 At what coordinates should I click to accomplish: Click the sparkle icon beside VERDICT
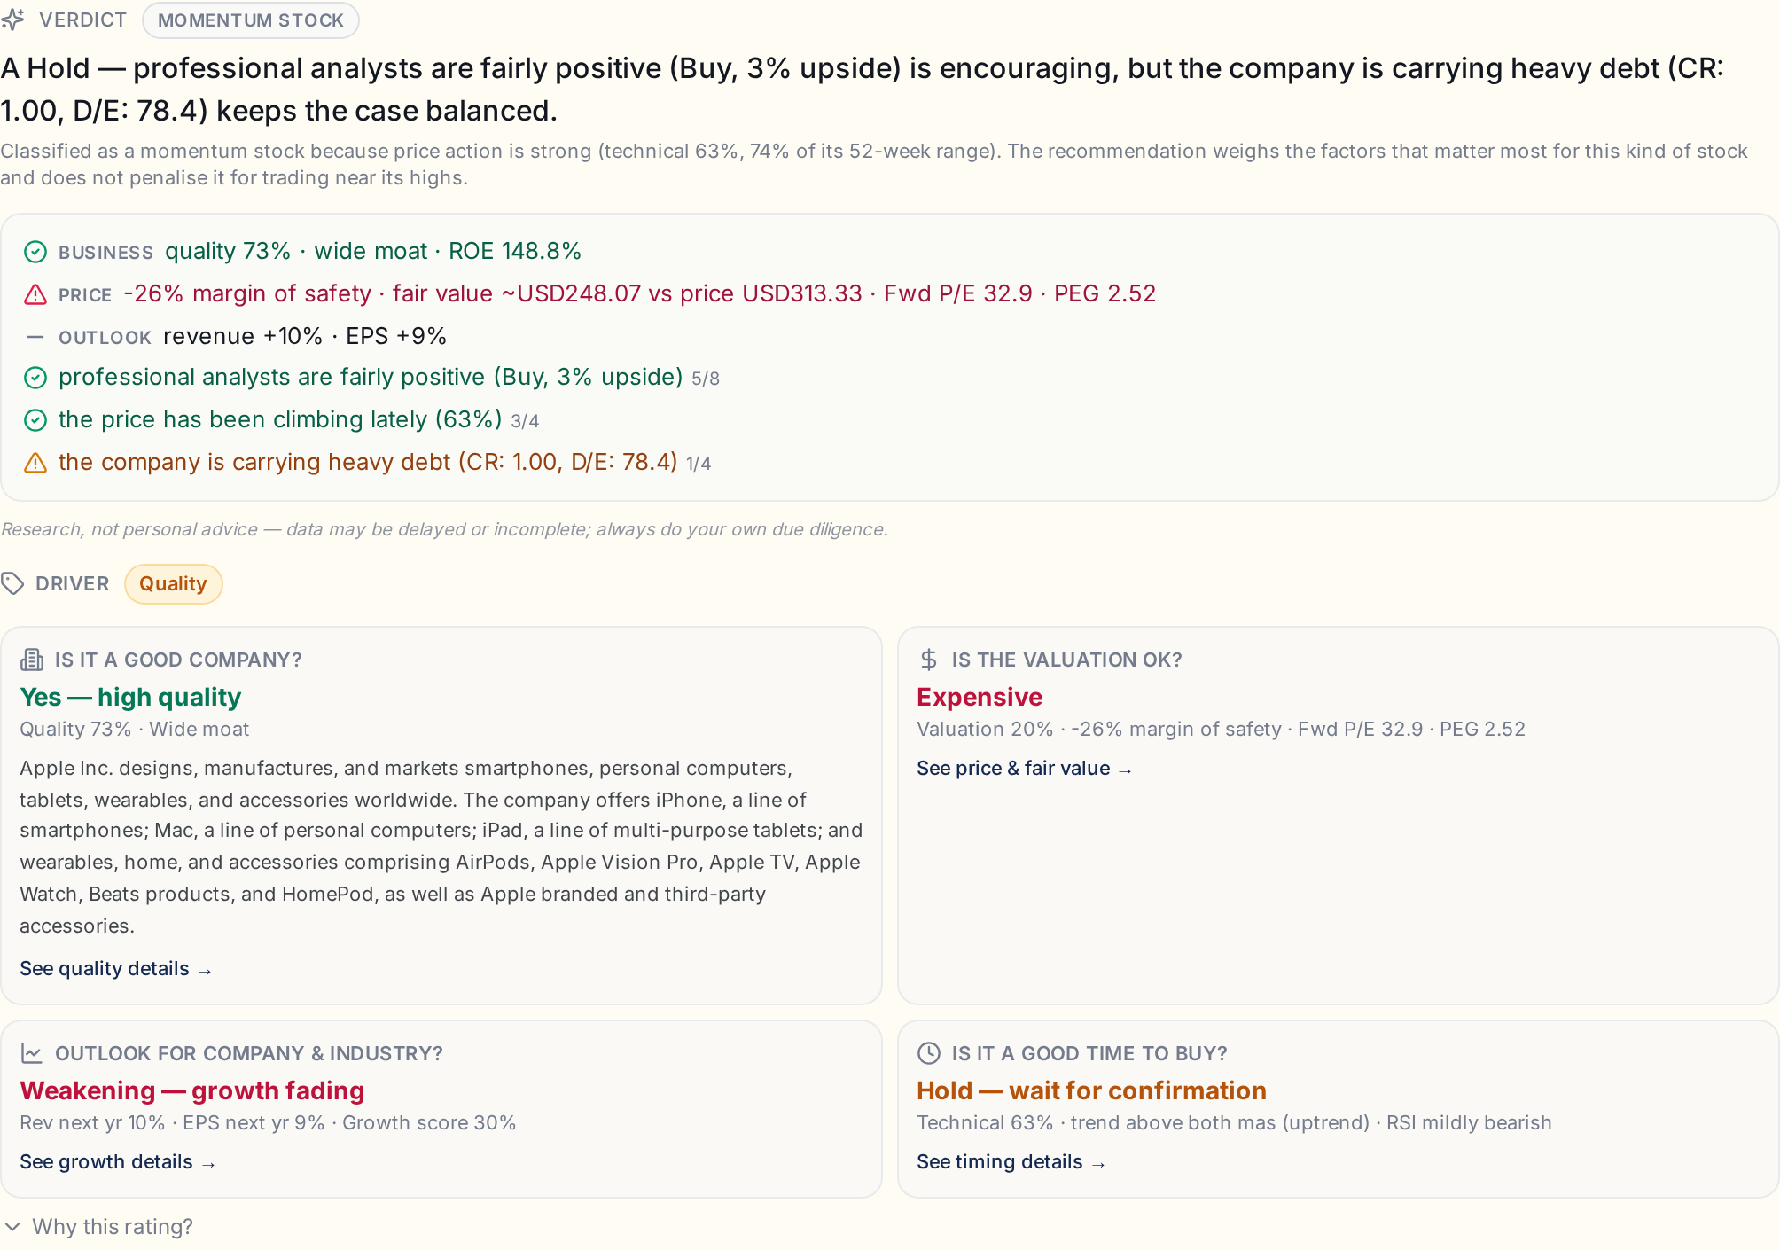click(12, 20)
